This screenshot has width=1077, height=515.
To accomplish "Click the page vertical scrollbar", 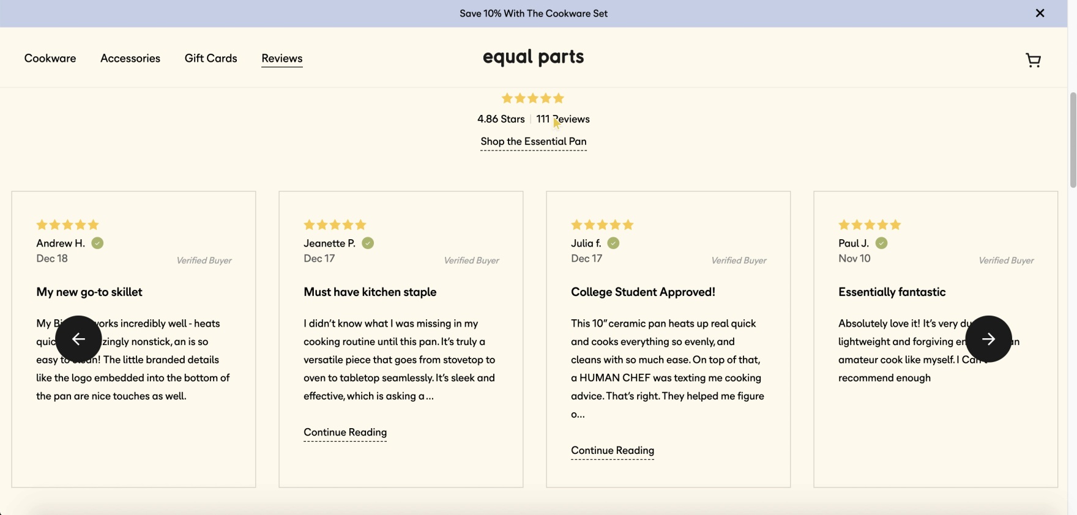I will (1072, 141).
